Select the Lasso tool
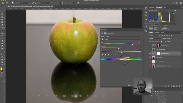Image resolution: width=183 pixels, height=103 pixels. (x=2, y=14)
